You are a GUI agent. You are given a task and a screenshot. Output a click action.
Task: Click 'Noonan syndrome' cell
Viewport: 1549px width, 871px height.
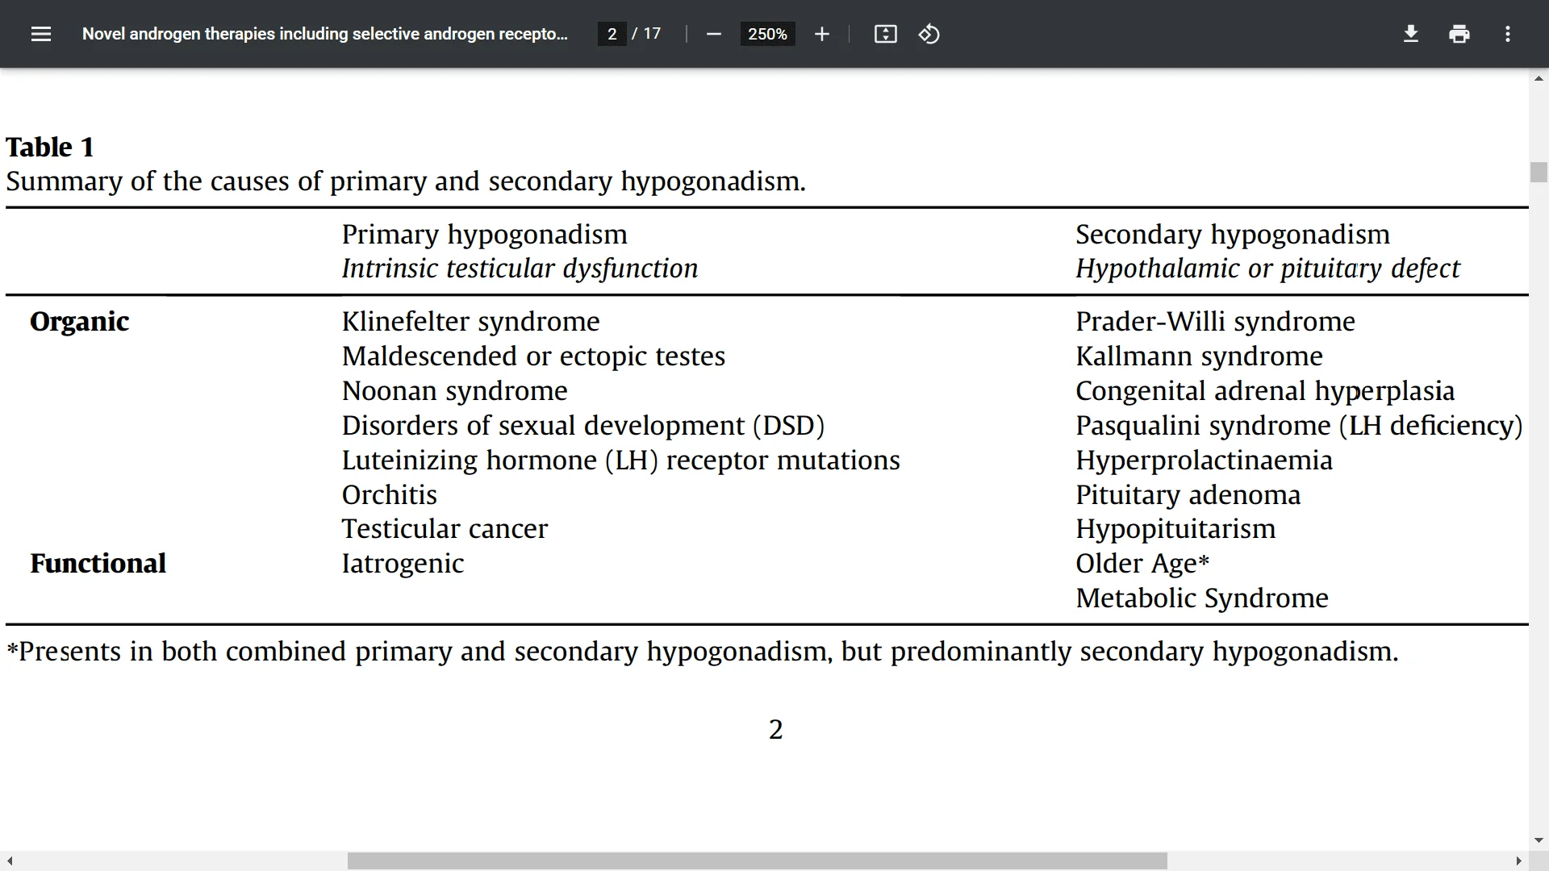(454, 390)
